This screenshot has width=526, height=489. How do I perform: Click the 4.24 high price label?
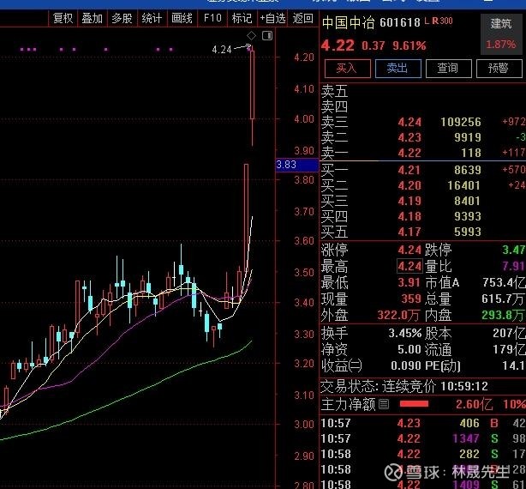pyautogui.click(x=222, y=50)
